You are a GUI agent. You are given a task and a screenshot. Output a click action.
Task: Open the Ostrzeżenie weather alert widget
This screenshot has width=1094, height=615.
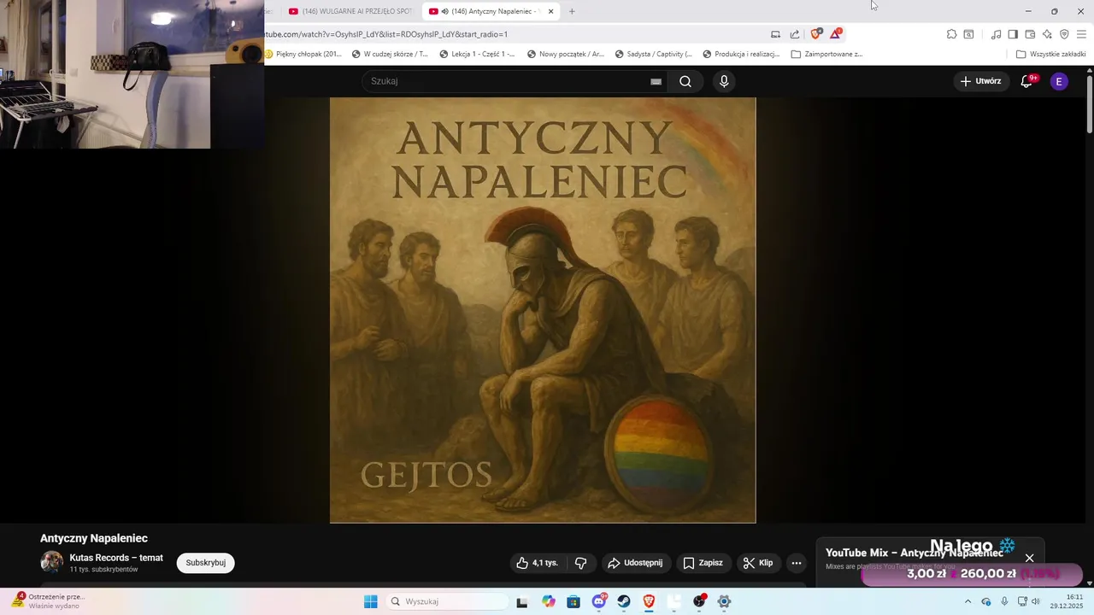[50, 600]
